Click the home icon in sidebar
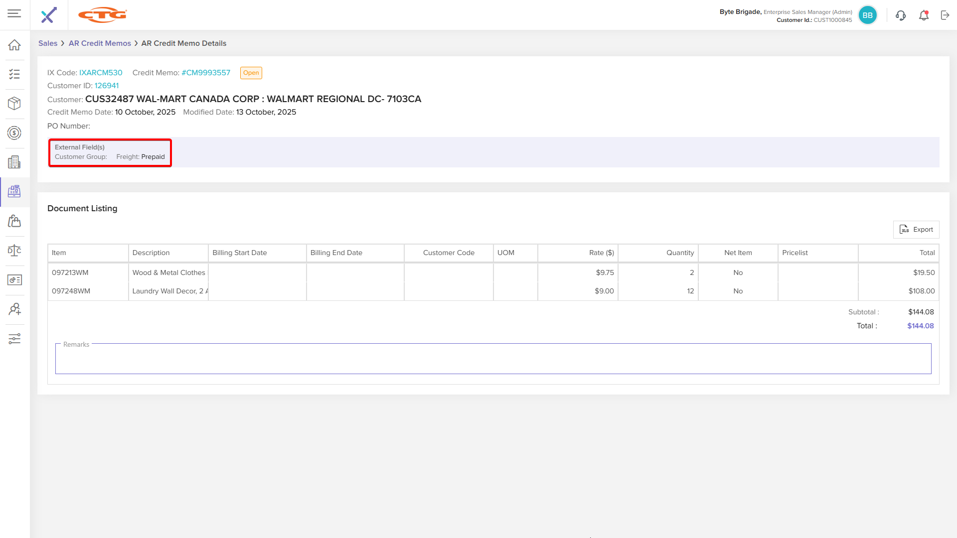957x538 pixels. pos(14,45)
